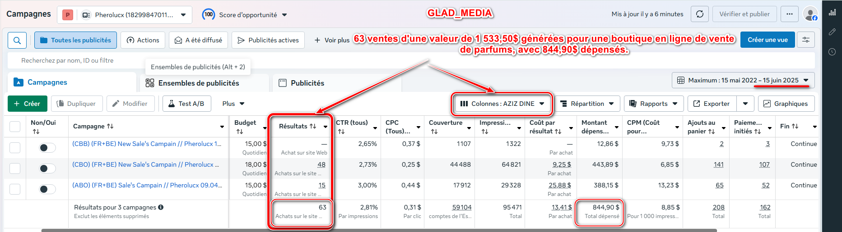The width and height of the screenshot is (842, 232).
Task: Sort by Résultats column arrows
Action: click(x=313, y=126)
